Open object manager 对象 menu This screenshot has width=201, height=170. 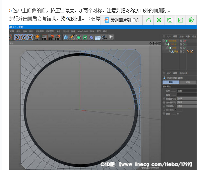point(188,36)
